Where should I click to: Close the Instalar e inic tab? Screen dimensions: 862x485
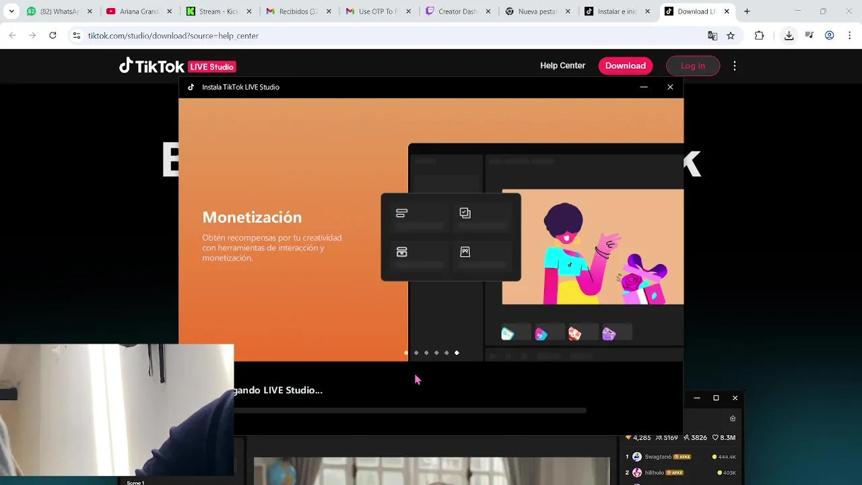[647, 11]
